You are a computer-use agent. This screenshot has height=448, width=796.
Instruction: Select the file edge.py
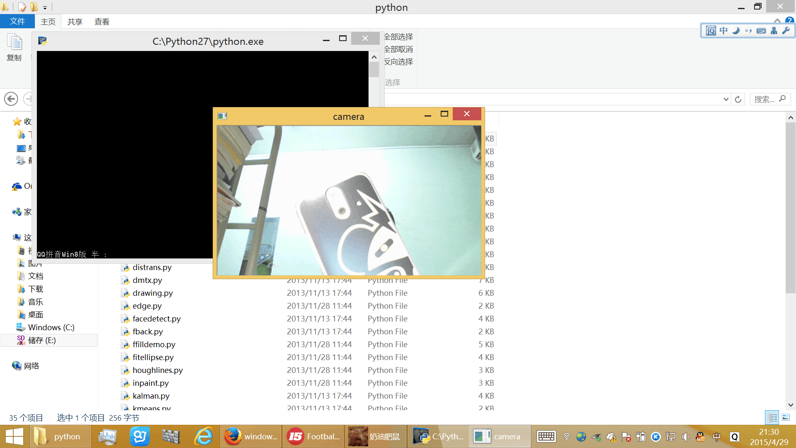pos(147,306)
